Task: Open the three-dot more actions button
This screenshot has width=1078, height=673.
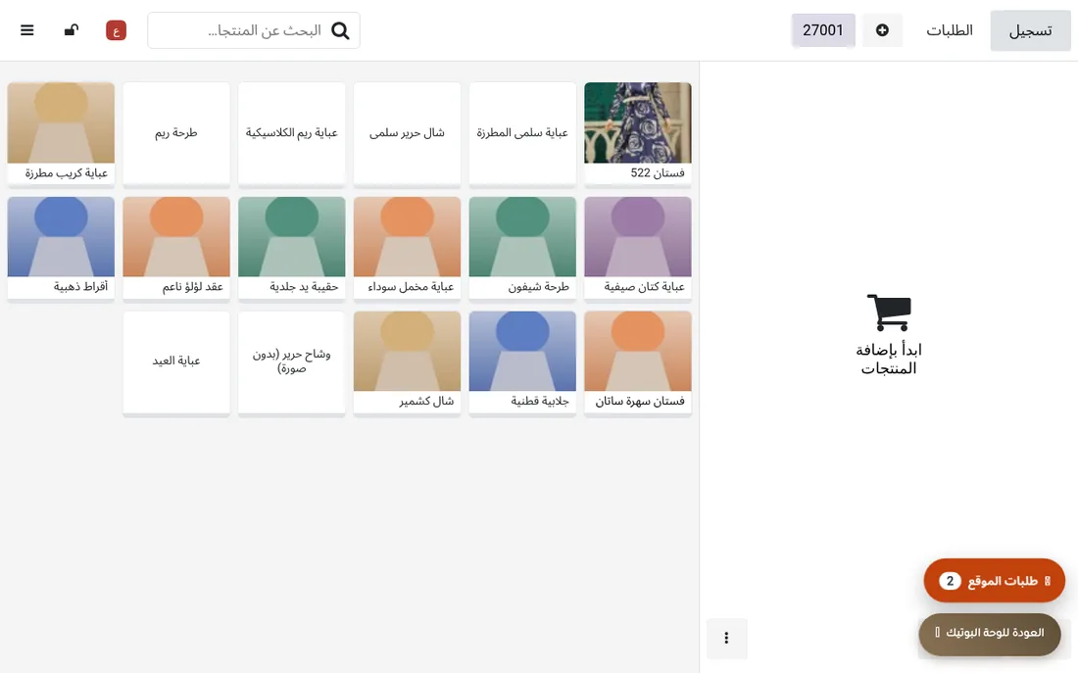Action: point(727,638)
